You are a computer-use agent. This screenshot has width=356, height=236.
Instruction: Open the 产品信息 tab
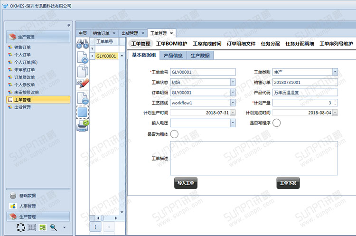coord(173,56)
